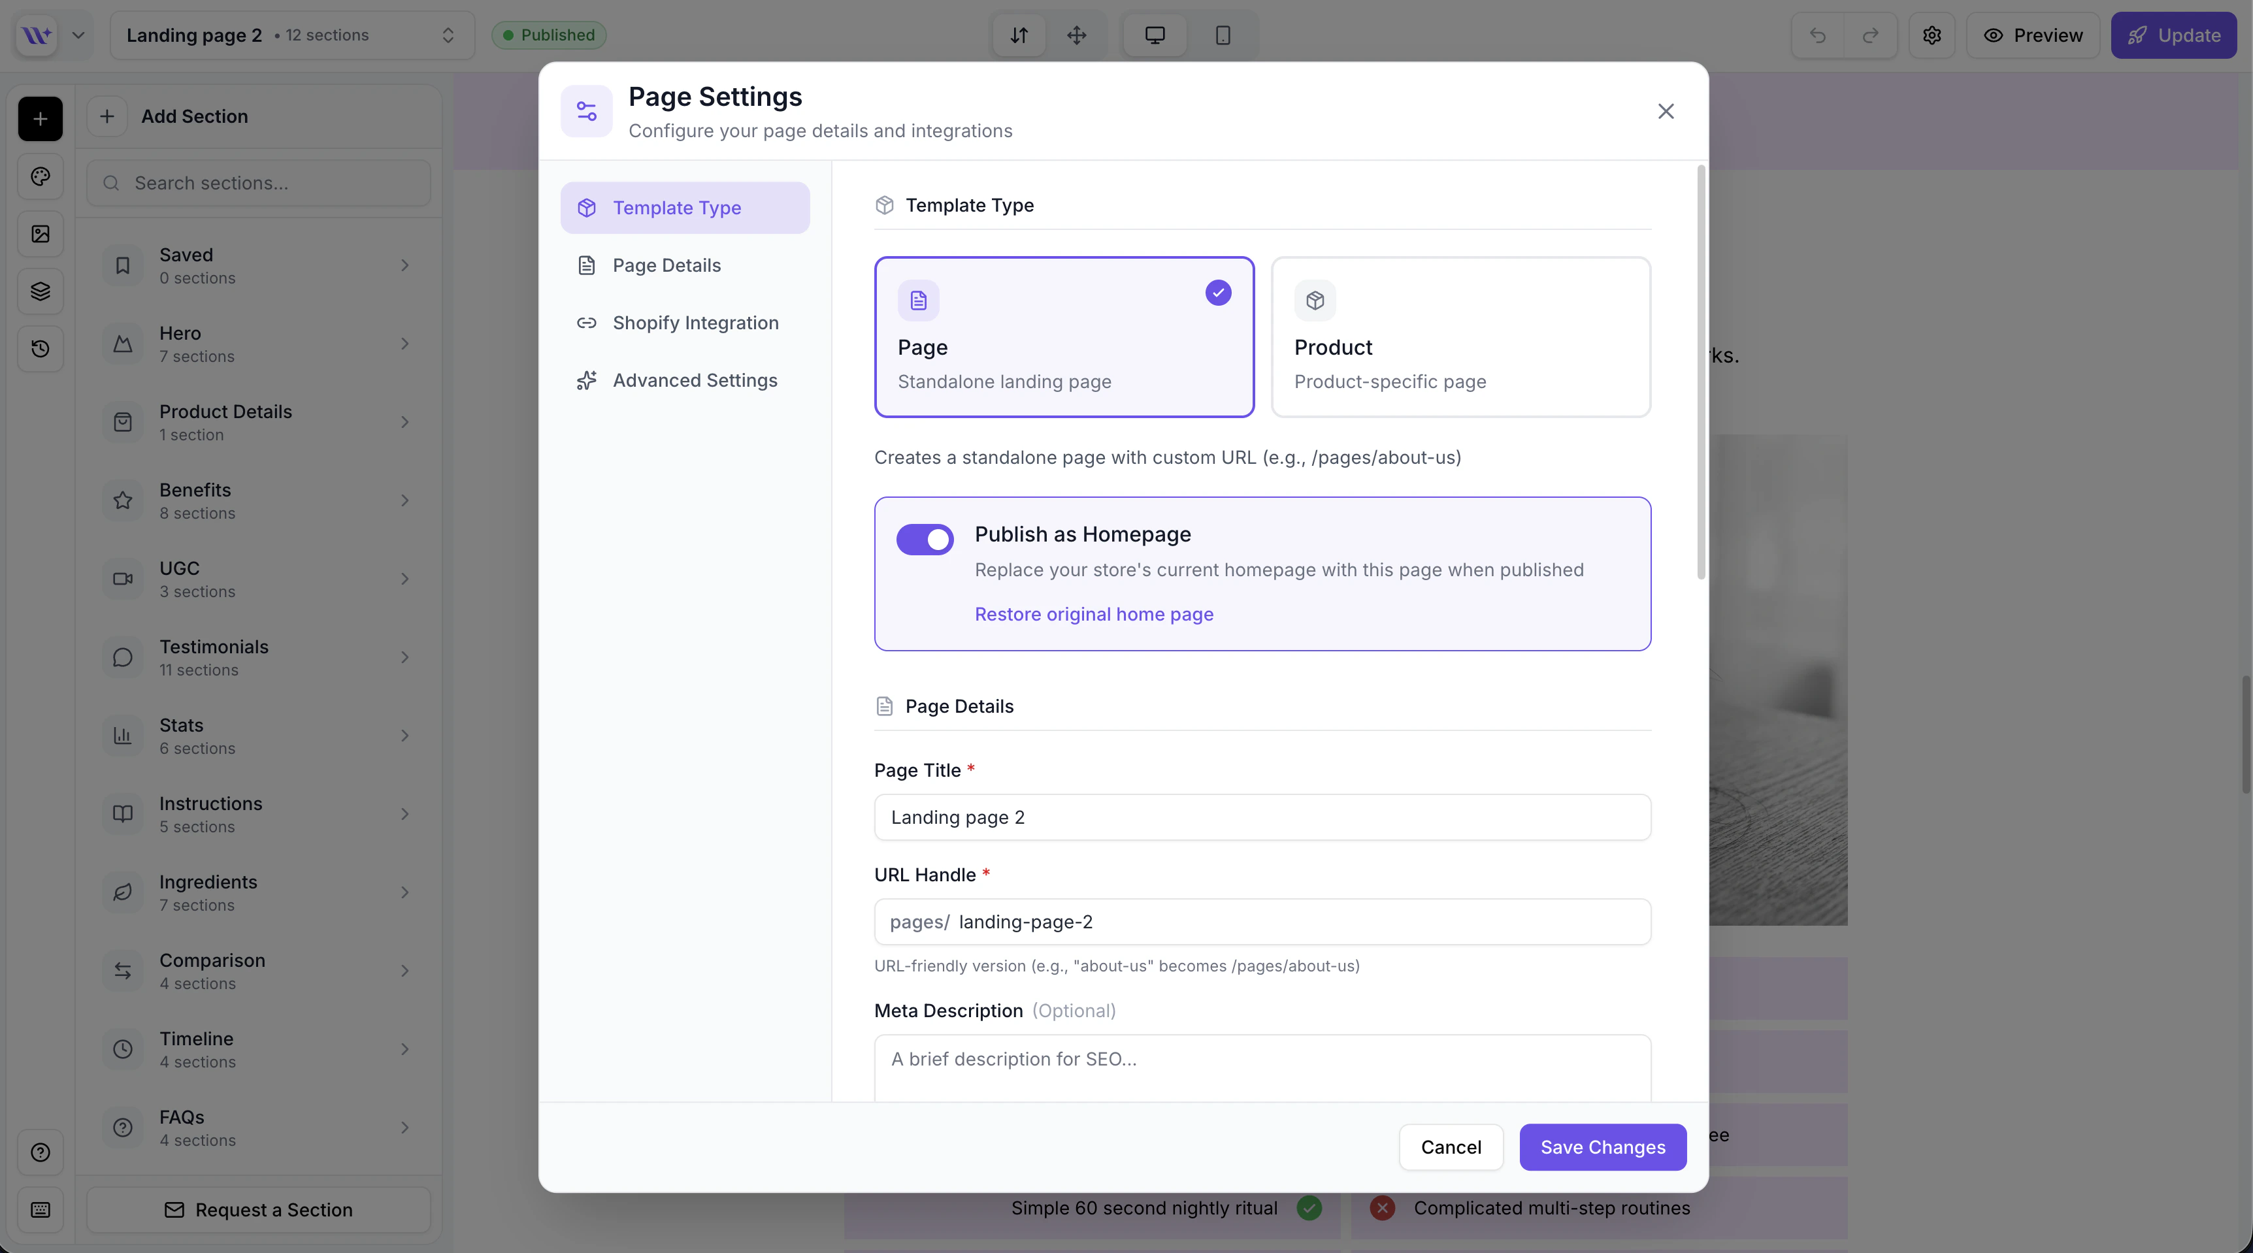The width and height of the screenshot is (2253, 1253).
Task: Switch to mobile device preview icon
Action: click(1223, 35)
